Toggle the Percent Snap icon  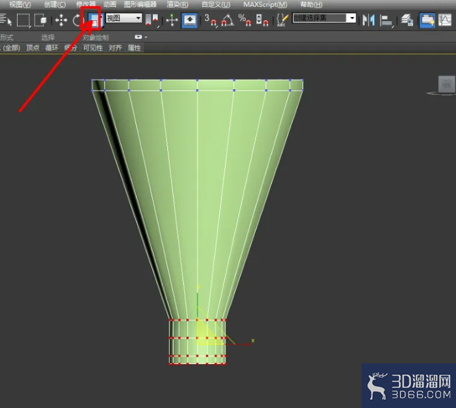[x=245, y=20]
